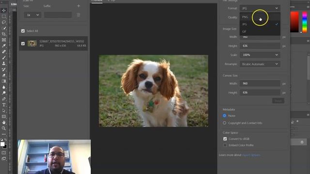The image size is (310, 174).
Task: Click the dog preview image
Action: coord(154,91)
